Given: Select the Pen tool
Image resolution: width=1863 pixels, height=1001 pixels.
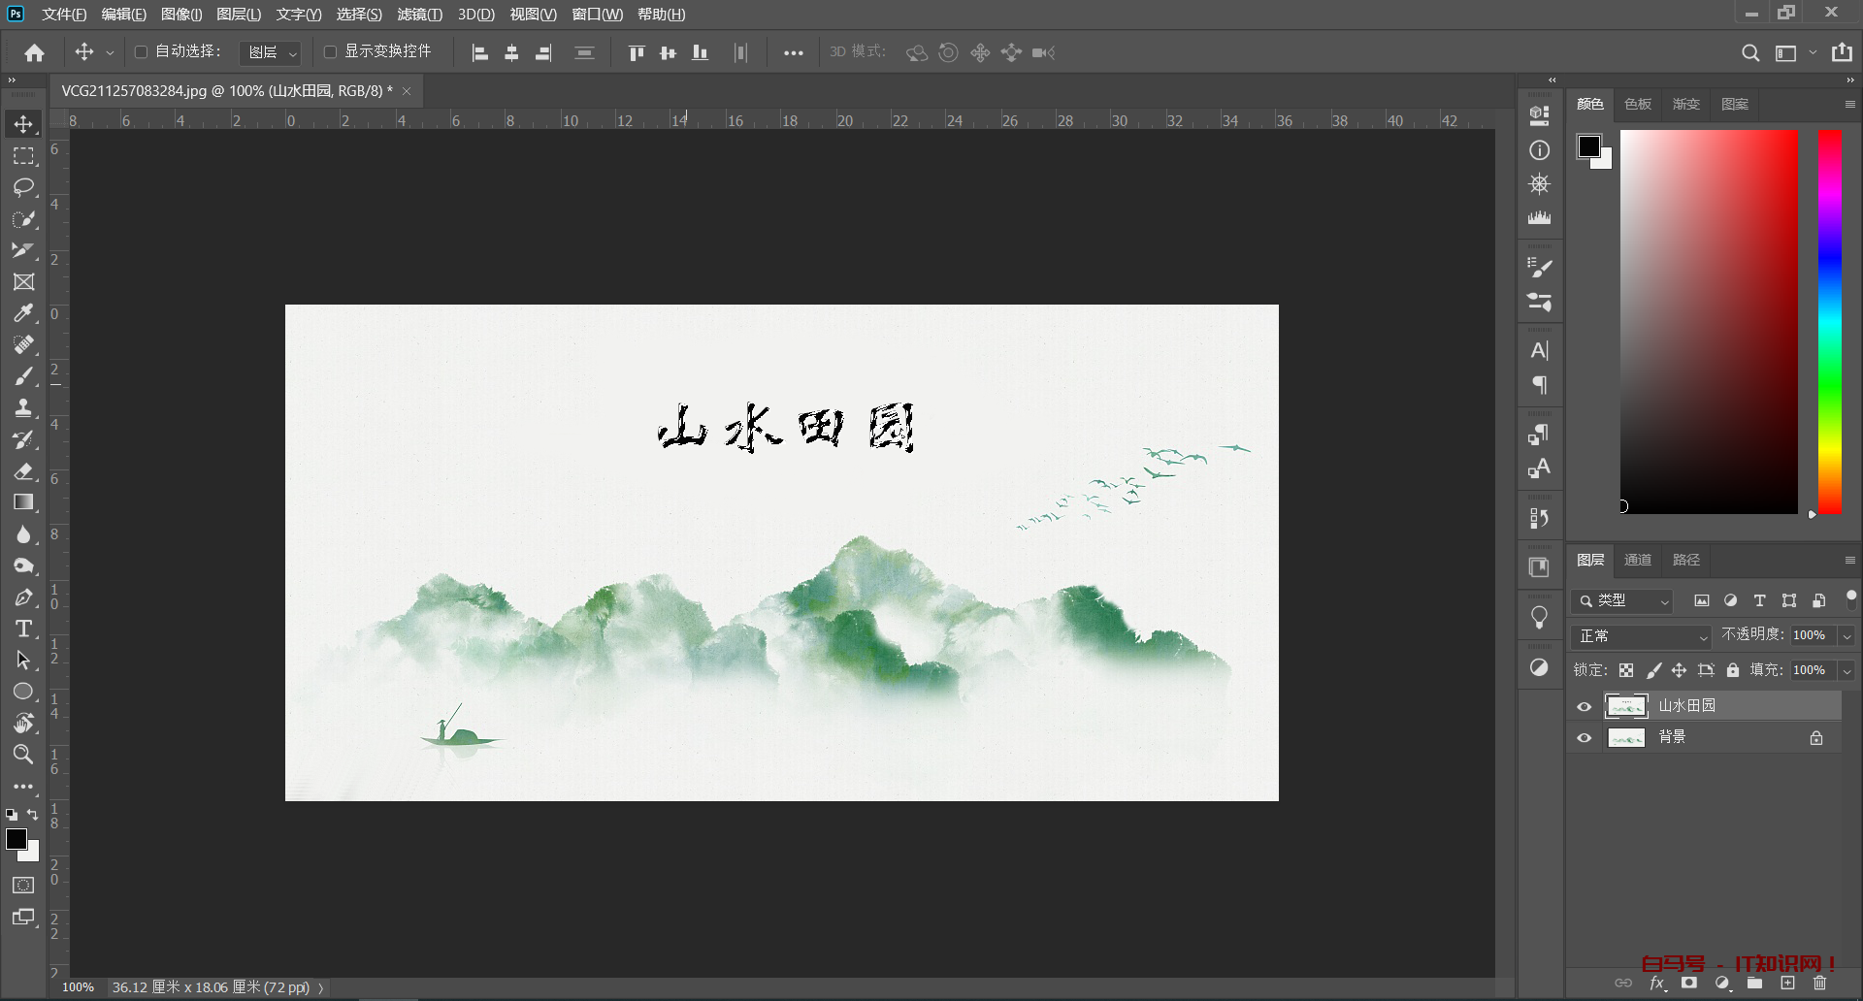Looking at the screenshot, I should tap(23, 597).
